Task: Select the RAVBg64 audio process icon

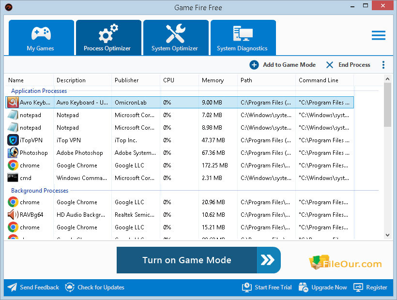Action: pyautogui.click(x=13, y=215)
